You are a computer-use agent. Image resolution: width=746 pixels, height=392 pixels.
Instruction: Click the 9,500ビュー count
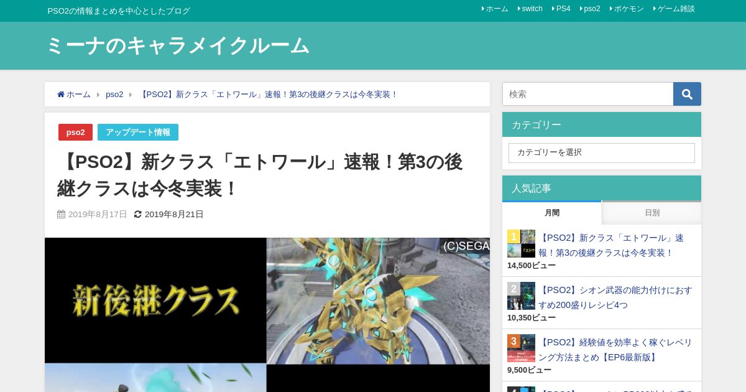tap(529, 370)
